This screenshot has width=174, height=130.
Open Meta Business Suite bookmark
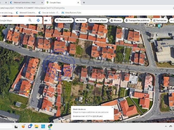(x=72, y=13)
